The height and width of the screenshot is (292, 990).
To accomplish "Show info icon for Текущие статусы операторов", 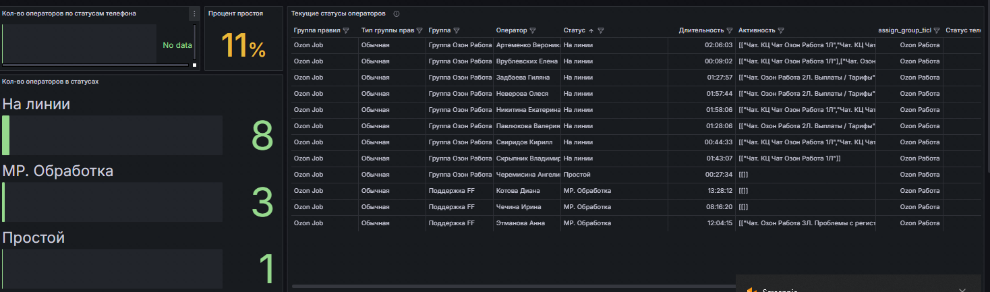I will click(396, 13).
